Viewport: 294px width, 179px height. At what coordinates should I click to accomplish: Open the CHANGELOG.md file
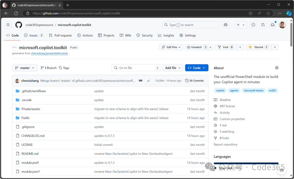pyautogui.click(x=33, y=136)
